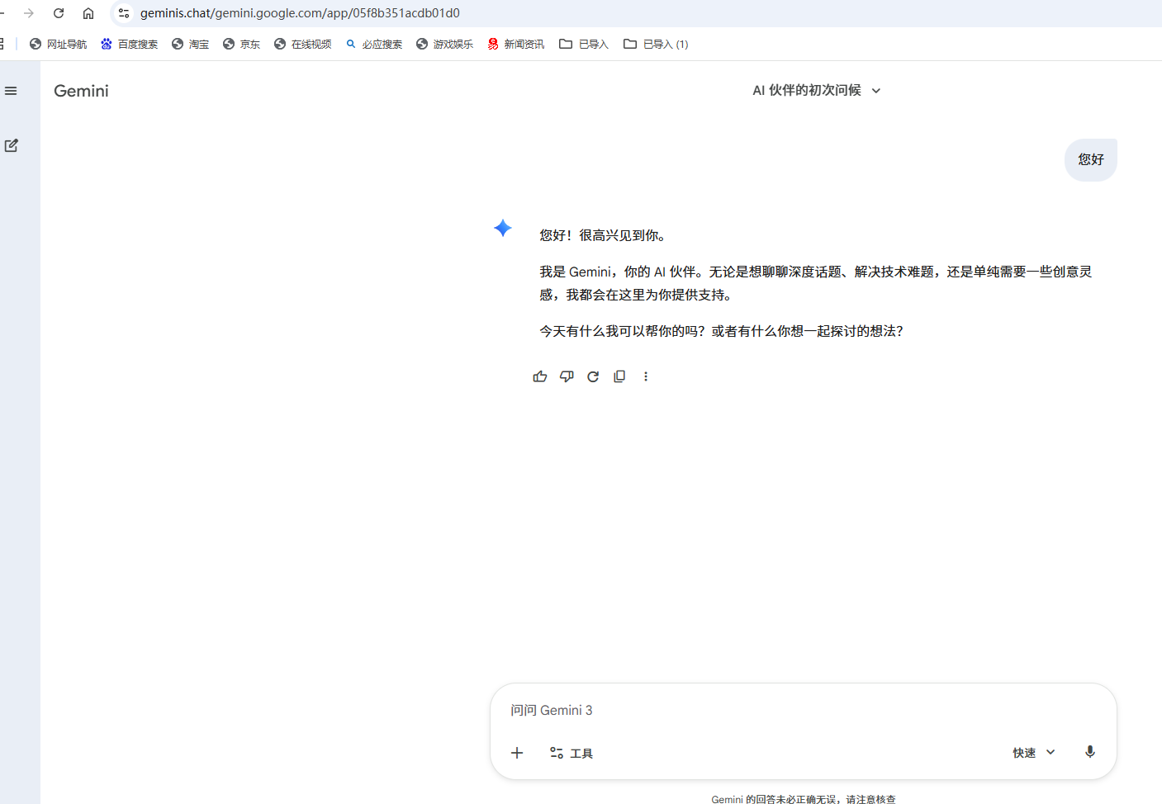Open the 已导入 (1) bookmarks folder
Viewport: 1162px width, 804px height.
coord(656,45)
